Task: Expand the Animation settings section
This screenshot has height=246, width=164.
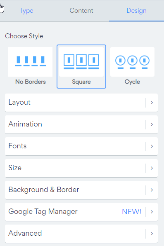Action: pyautogui.click(x=81, y=124)
